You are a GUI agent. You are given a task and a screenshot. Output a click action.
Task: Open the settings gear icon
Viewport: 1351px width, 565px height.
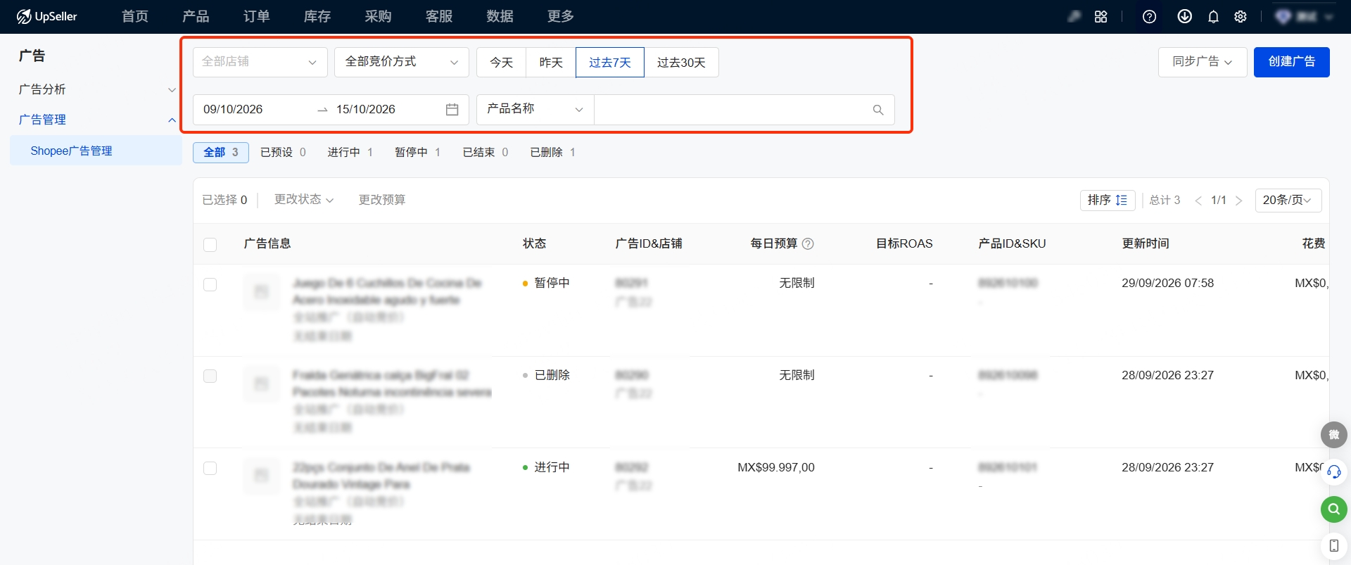click(1241, 16)
